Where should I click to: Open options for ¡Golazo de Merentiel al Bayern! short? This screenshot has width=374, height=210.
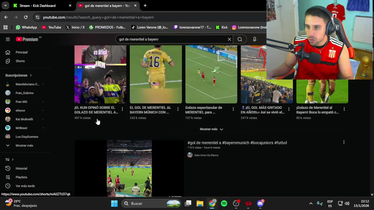point(344,109)
